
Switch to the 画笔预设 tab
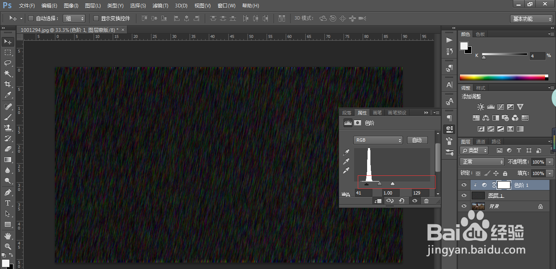click(x=397, y=113)
